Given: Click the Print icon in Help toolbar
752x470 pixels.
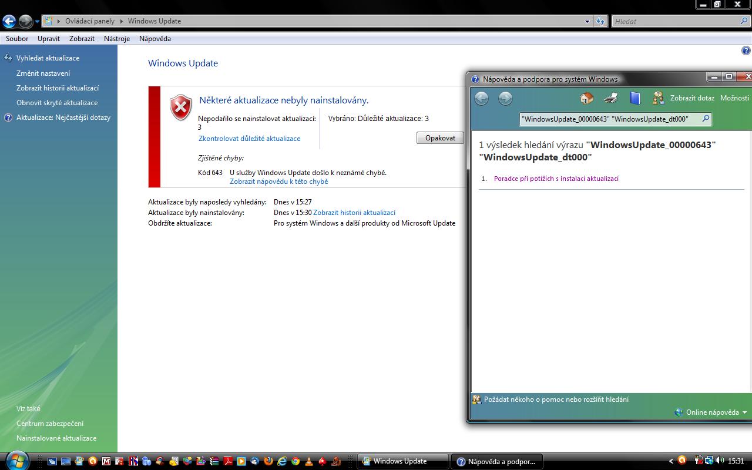Looking at the screenshot, I should pyautogui.click(x=611, y=98).
